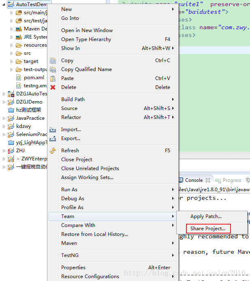This screenshot has height=281, width=250.
Task: Click the Copy icon in context menu
Action: point(53,61)
